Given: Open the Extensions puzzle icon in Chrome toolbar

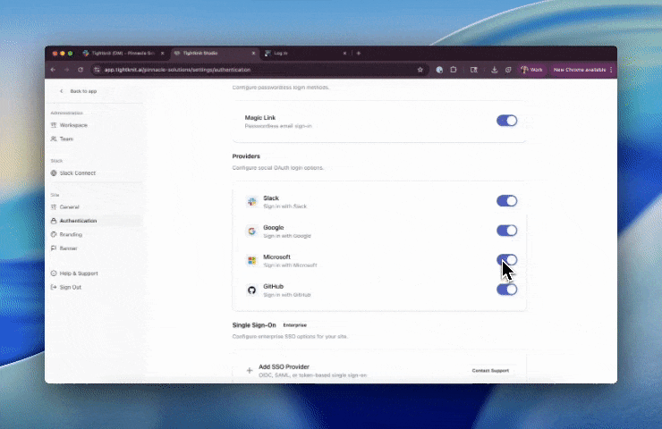Looking at the screenshot, I should pyautogui.click(x=454, y=70).
